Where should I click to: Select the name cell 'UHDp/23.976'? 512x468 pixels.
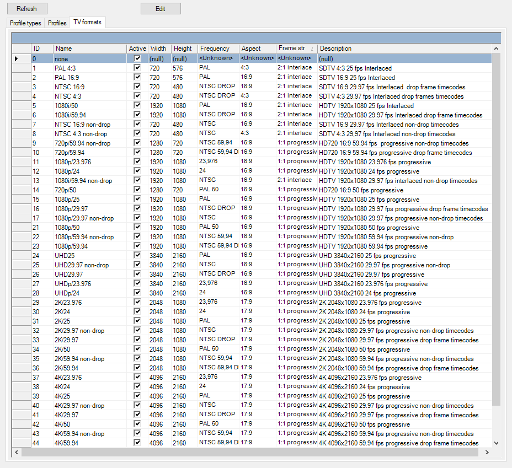point(90,284)
